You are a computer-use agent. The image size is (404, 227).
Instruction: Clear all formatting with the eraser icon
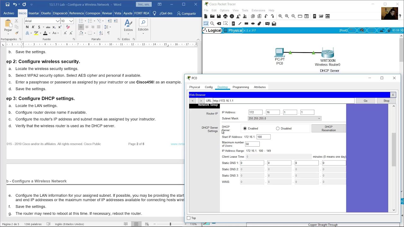[68, 27]
